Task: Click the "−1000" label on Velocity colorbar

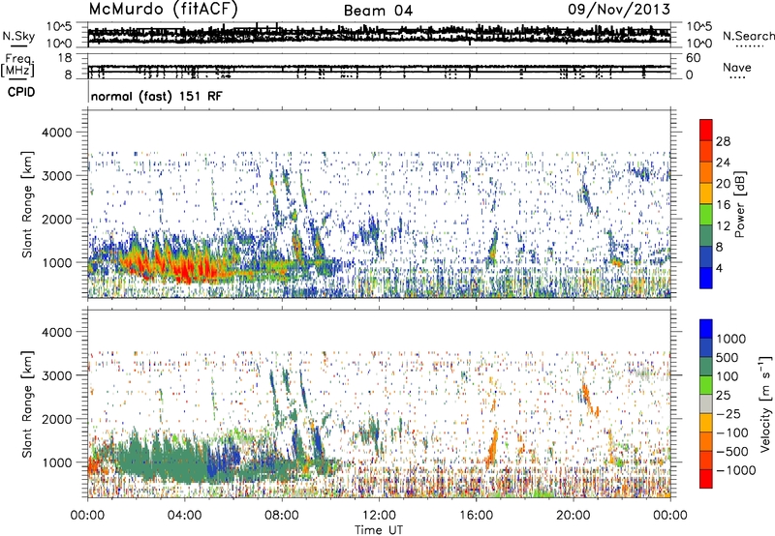Action: pyautogui.click(x=736, y=470)
